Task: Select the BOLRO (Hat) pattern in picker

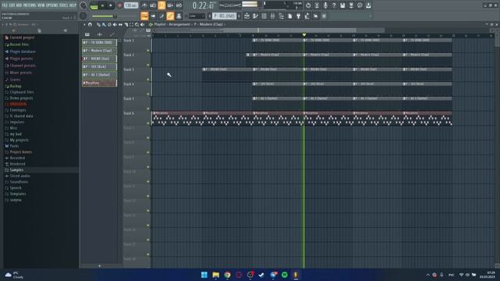Action: (x=99, y=59)
